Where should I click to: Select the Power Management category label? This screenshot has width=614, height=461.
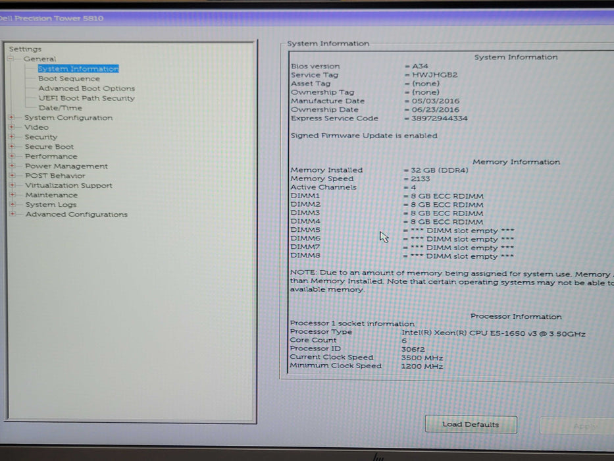[x=66, y=167]
